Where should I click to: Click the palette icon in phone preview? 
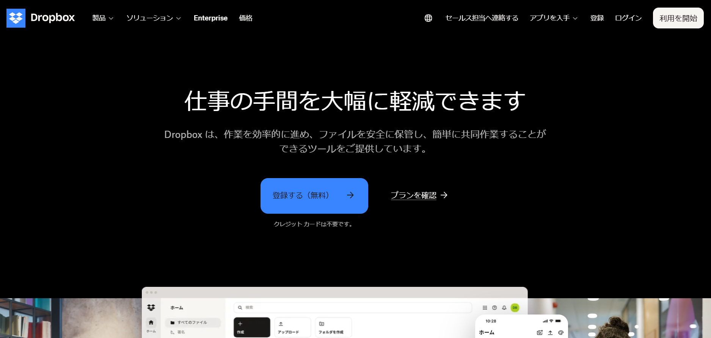[561, 333]
